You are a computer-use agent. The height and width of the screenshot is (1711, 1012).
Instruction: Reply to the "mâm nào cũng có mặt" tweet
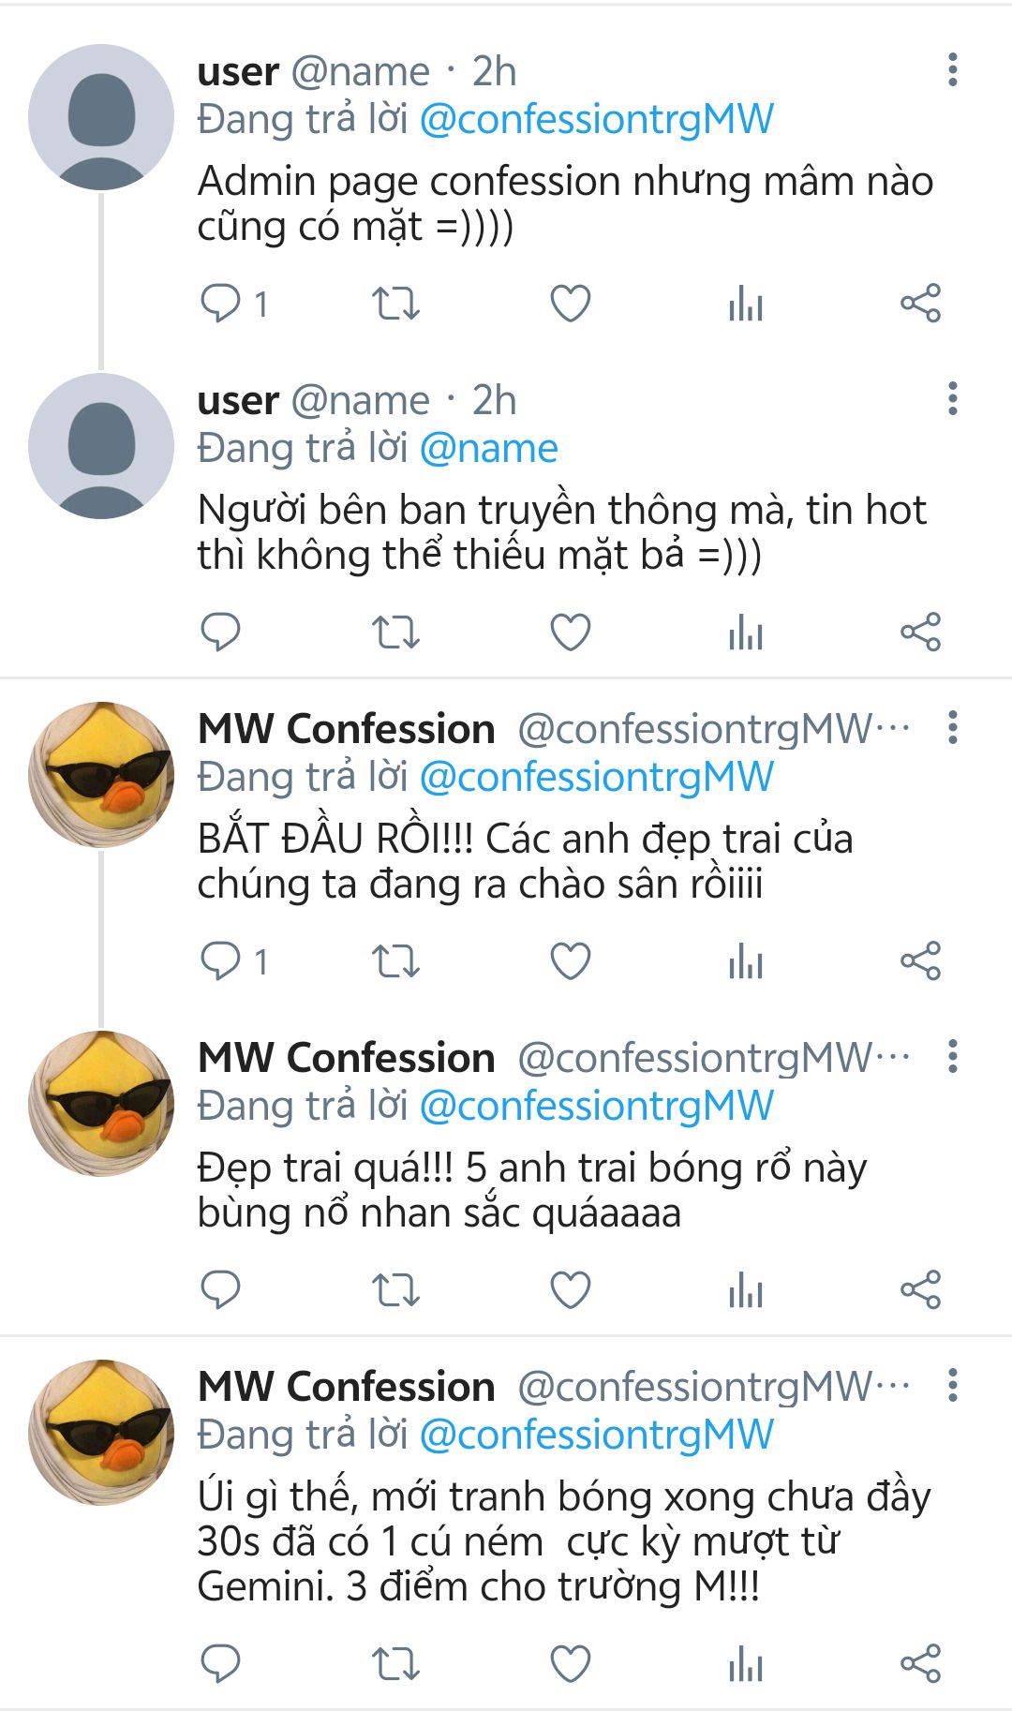(x=221, y=304)
